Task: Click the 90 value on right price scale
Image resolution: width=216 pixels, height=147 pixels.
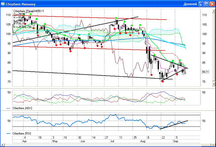Action: coord(204,53)
